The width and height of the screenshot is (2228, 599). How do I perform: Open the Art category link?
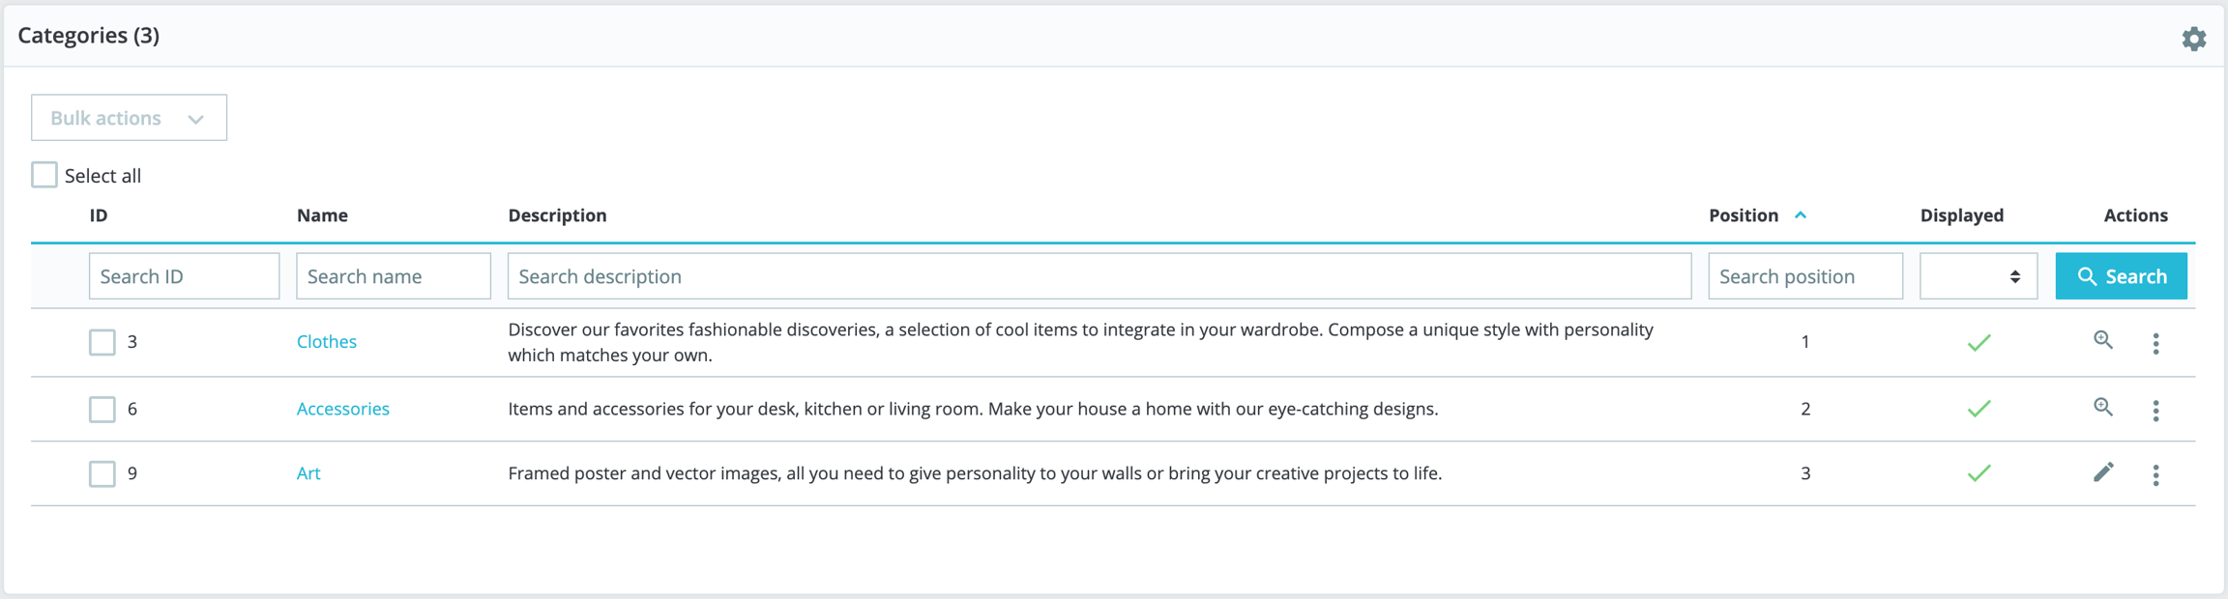308,473
